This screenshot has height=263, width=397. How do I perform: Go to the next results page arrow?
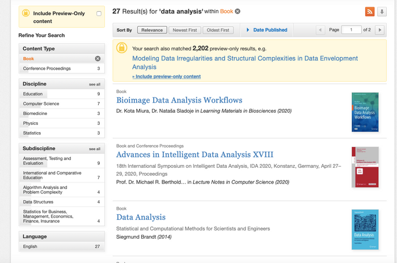pyautogui.click(x=379, y=30)
